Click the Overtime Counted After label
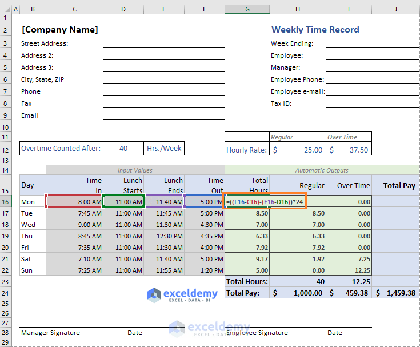 61,149
